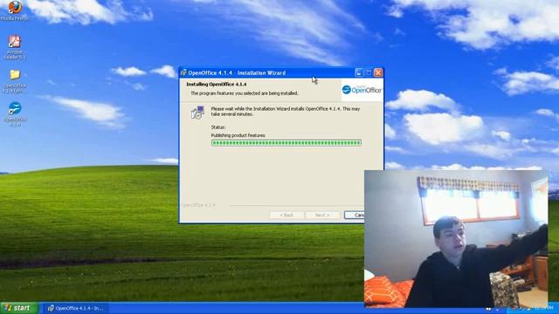Open the OpenOffice installation folder desktop icon
The width and height of the screenshot is (559, 314).
coord(15,81)
